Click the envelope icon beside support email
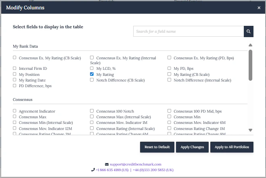 (x=107, y=164)
